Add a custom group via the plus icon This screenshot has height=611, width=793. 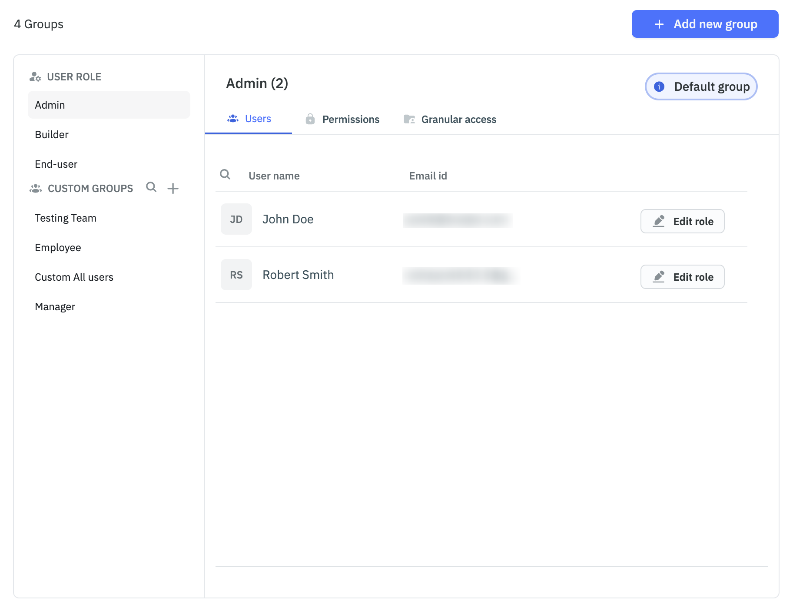click(173, 188)
